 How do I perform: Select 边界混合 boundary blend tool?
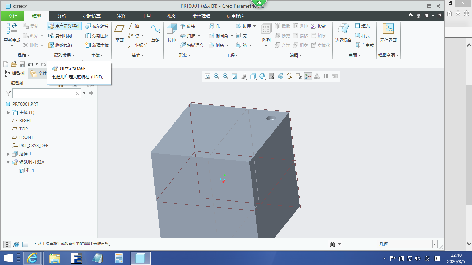pos(343,33)
